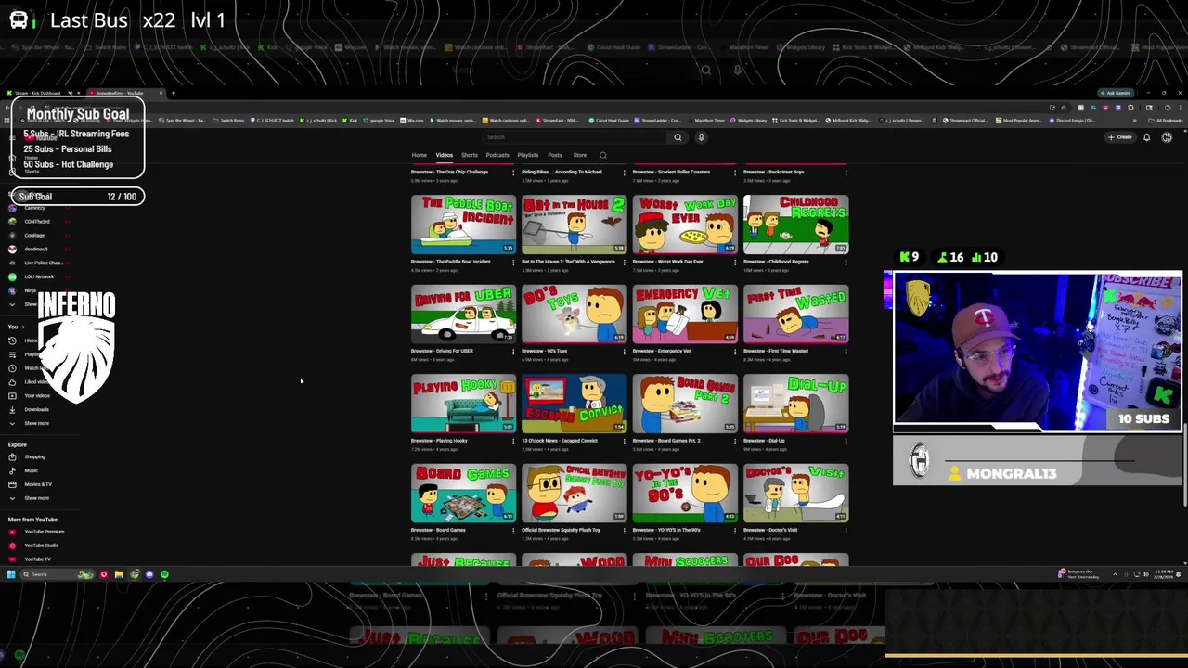Open YouTube notifications bell
Image resolution: width=1188 pixels, height=668 pixels.
coord(1146,137)
